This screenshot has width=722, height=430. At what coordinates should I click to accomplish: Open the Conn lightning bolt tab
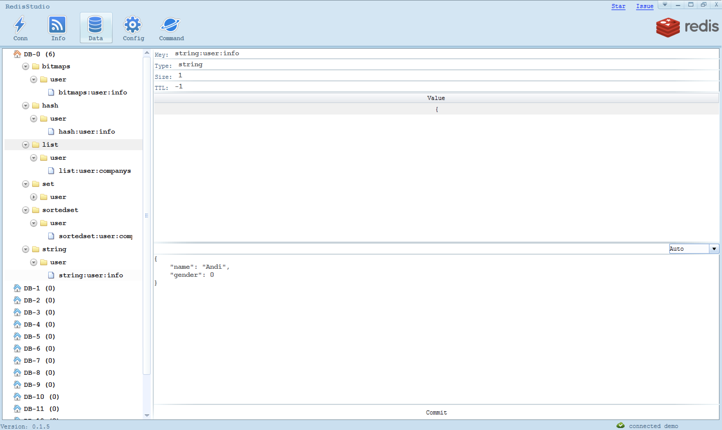point(20,28)
